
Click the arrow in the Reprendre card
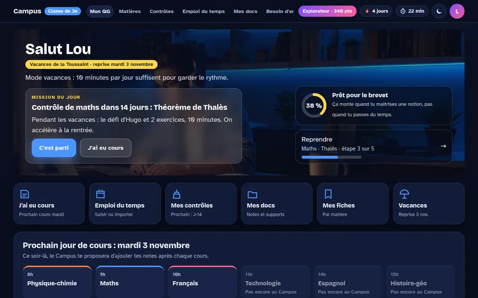[443, 146]
